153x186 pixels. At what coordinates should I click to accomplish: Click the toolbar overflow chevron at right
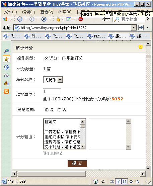coord(148,19)
